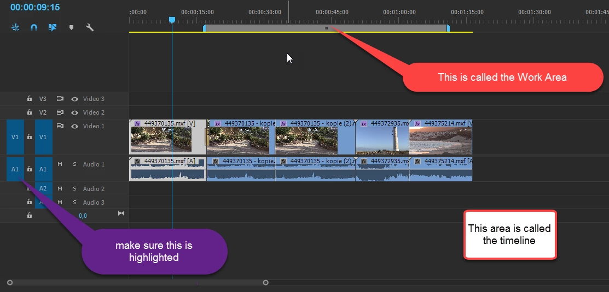This screenshot has height=292, width=609.
Task: Click the Audio 3 track name
Action: (94, 202)
